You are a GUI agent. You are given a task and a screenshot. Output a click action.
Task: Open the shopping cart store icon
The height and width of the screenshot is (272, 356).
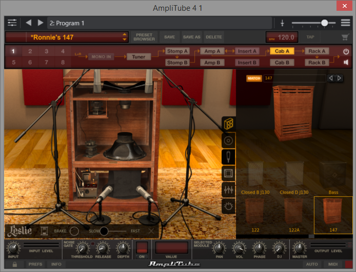tap(345, 37)
